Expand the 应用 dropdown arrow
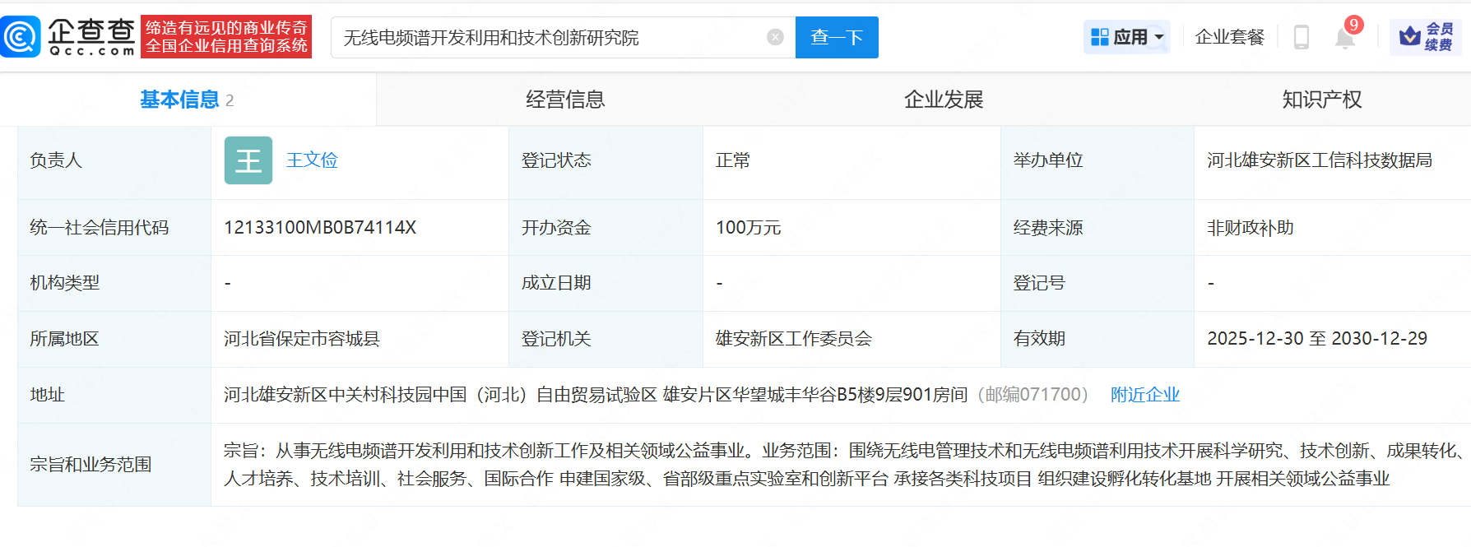Viewport: 1471px width, 547px height. 1159,37
